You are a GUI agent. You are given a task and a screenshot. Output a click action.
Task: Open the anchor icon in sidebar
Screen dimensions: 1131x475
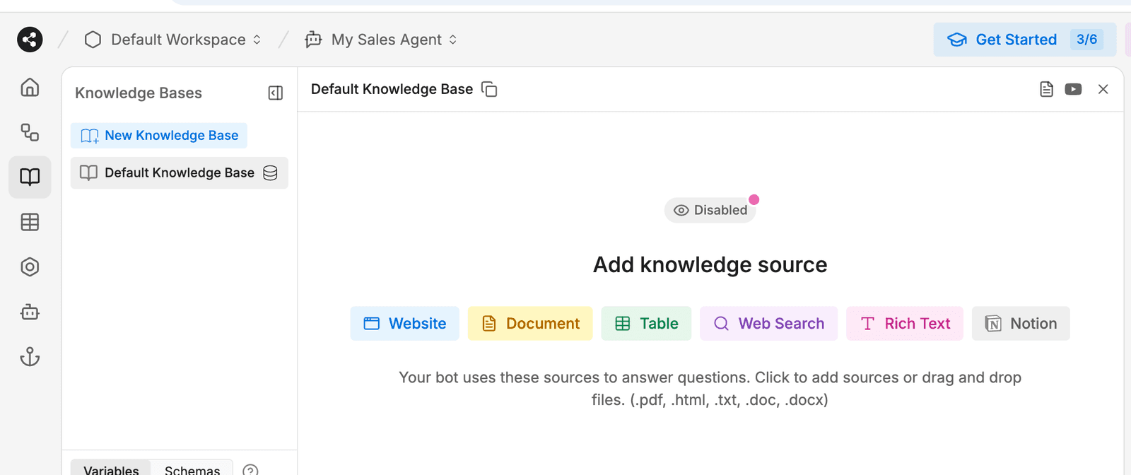coord(30,357)
